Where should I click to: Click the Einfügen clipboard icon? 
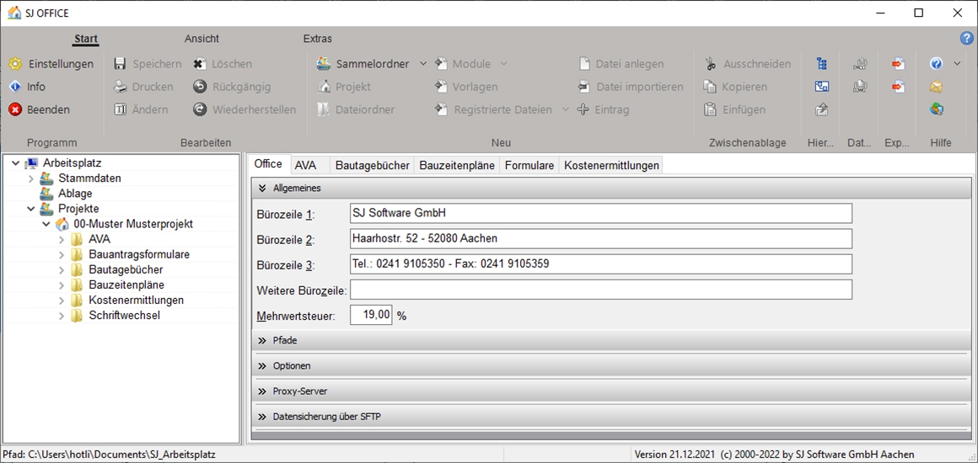[710, 109]
